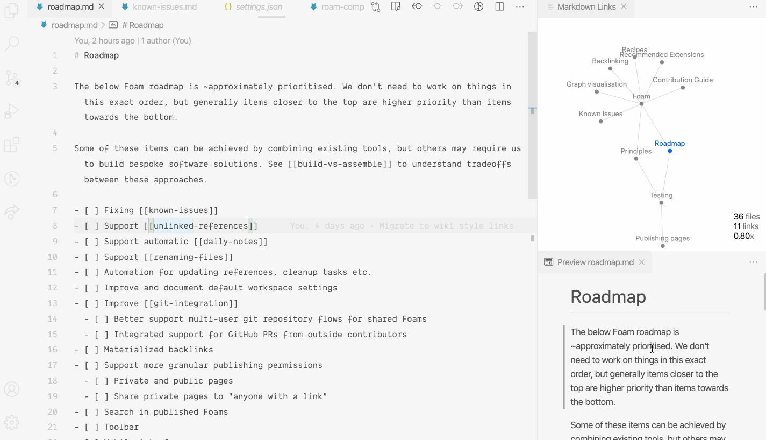The height and width of the screenshot is (440, 766).
Task: Close the Markdown Links panel tab
Action: [624, 7]
